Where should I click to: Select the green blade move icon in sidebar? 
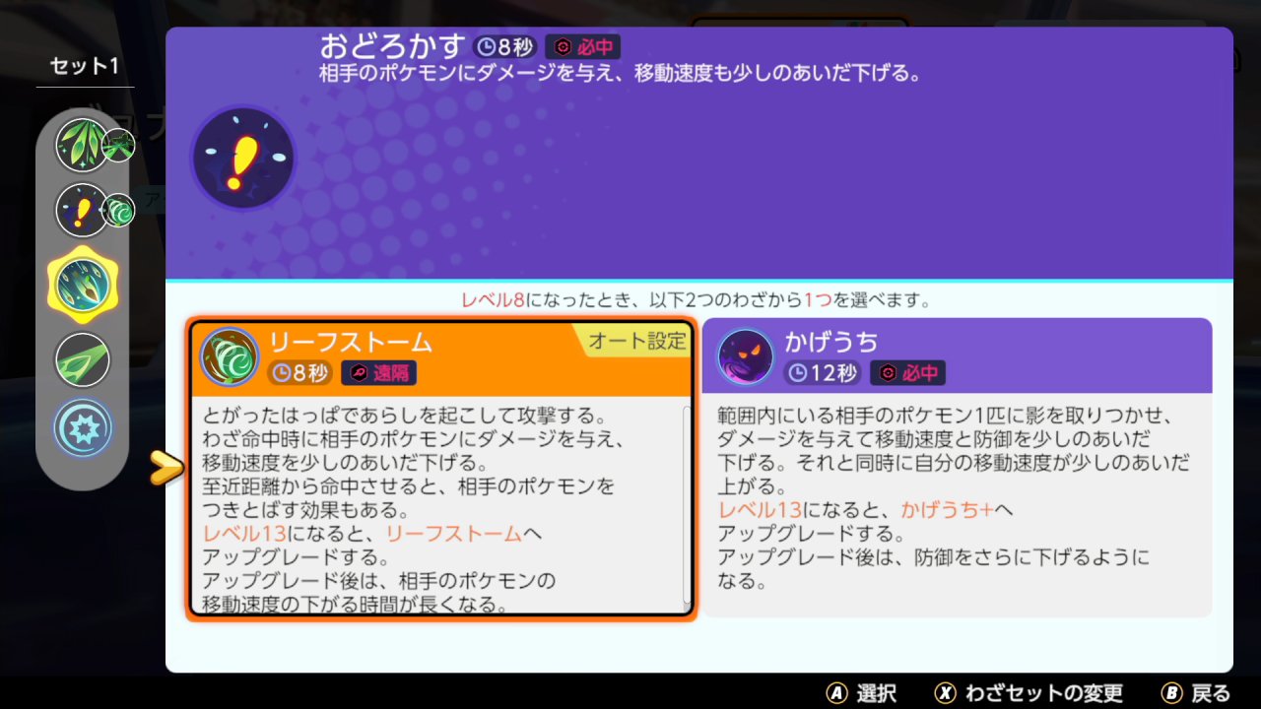click(83, 359)
